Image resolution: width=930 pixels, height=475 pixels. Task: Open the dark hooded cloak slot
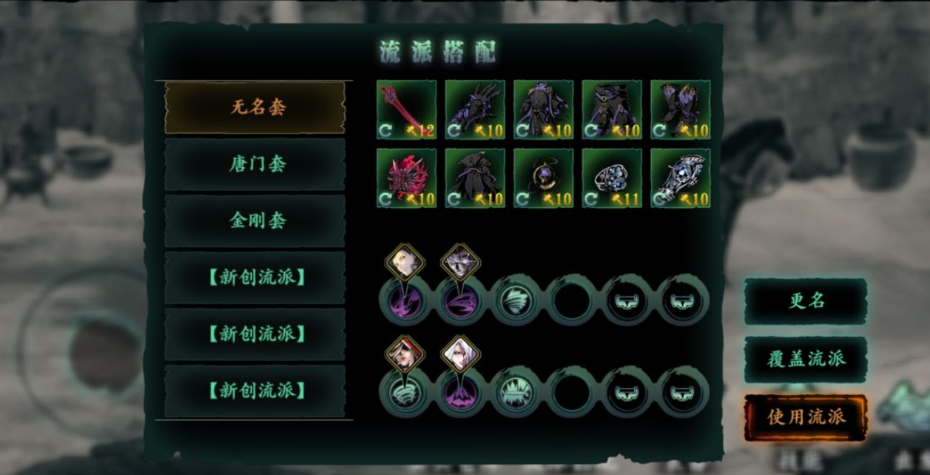click(475, 178)
